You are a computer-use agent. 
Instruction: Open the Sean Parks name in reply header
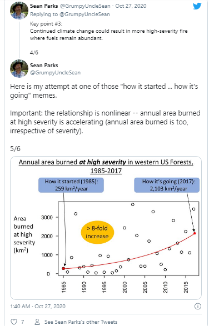pyautogui.click(x=44, y=6)
